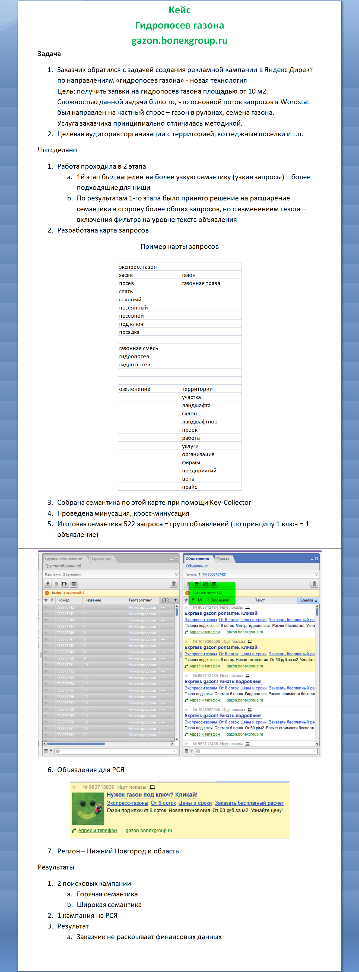This screenshot has height=972, width=359.
Task: Star the ad № 1048399040
Action: click(x=186, y=710)
